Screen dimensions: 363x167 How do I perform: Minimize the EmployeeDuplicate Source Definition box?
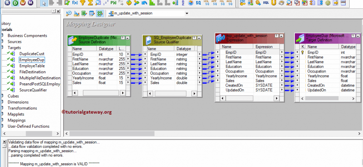click(x=128, y=38)
